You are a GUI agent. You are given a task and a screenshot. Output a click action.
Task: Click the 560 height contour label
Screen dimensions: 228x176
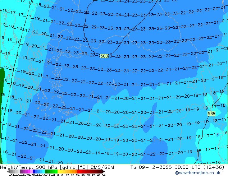[x=104, y=56]
